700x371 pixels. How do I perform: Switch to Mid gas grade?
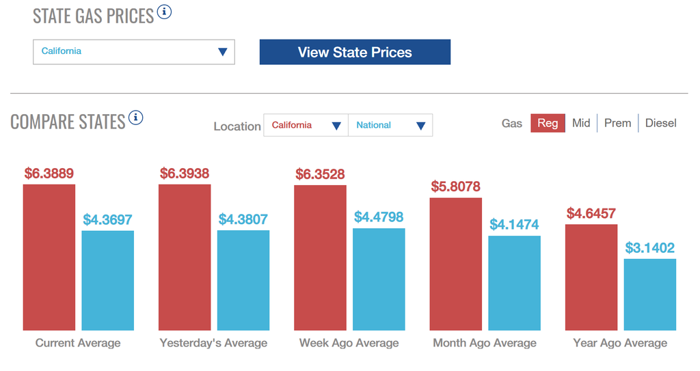pyautogui.click(x=581, y=123)
